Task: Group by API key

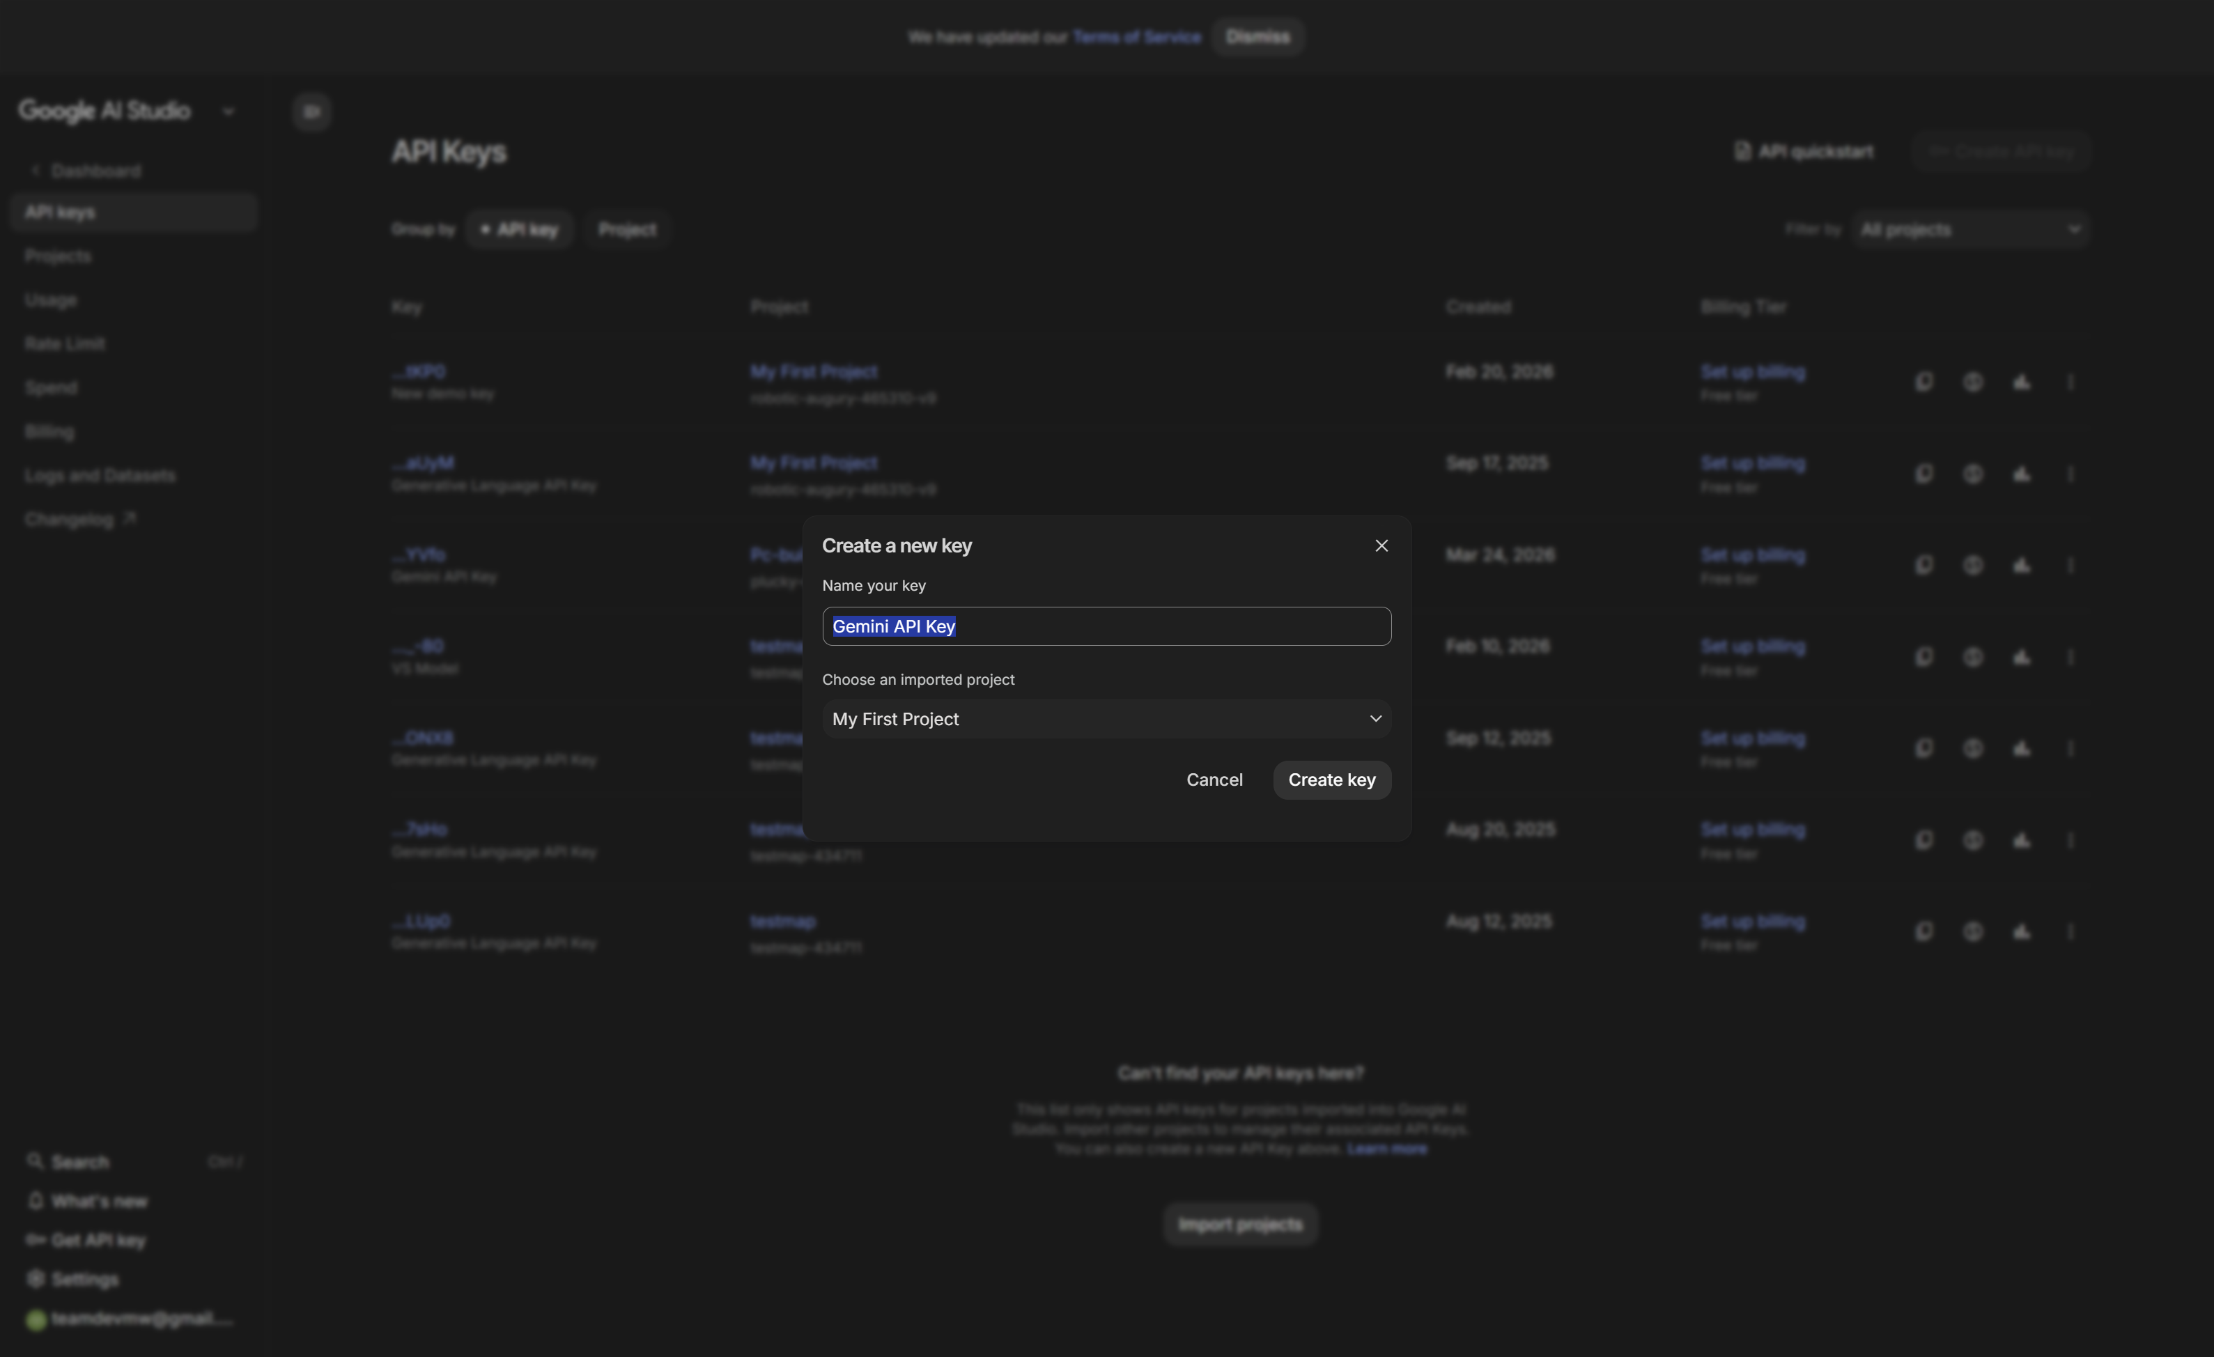Action: tap(518, 230)
